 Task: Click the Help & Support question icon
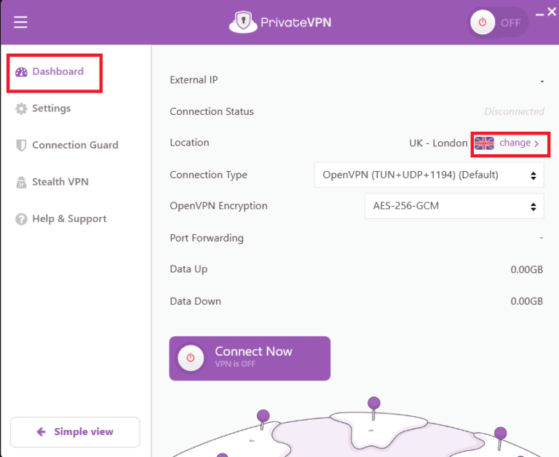(21, 219)
